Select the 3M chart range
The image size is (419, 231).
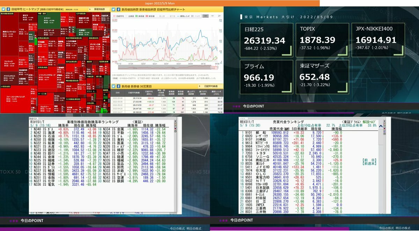206,16
